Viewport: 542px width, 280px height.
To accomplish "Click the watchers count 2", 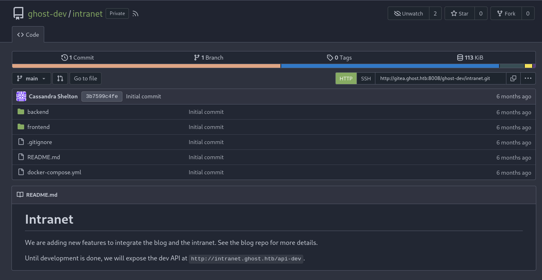I will tap(435, 13).
